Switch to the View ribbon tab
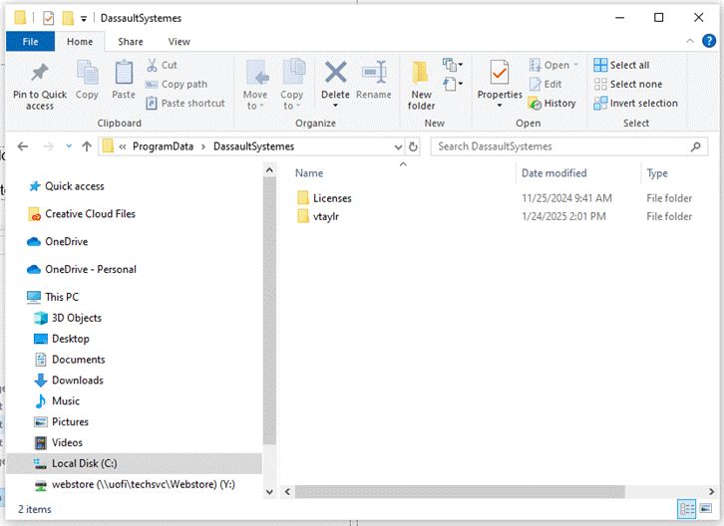724x526 pixels. coord(180,42)
